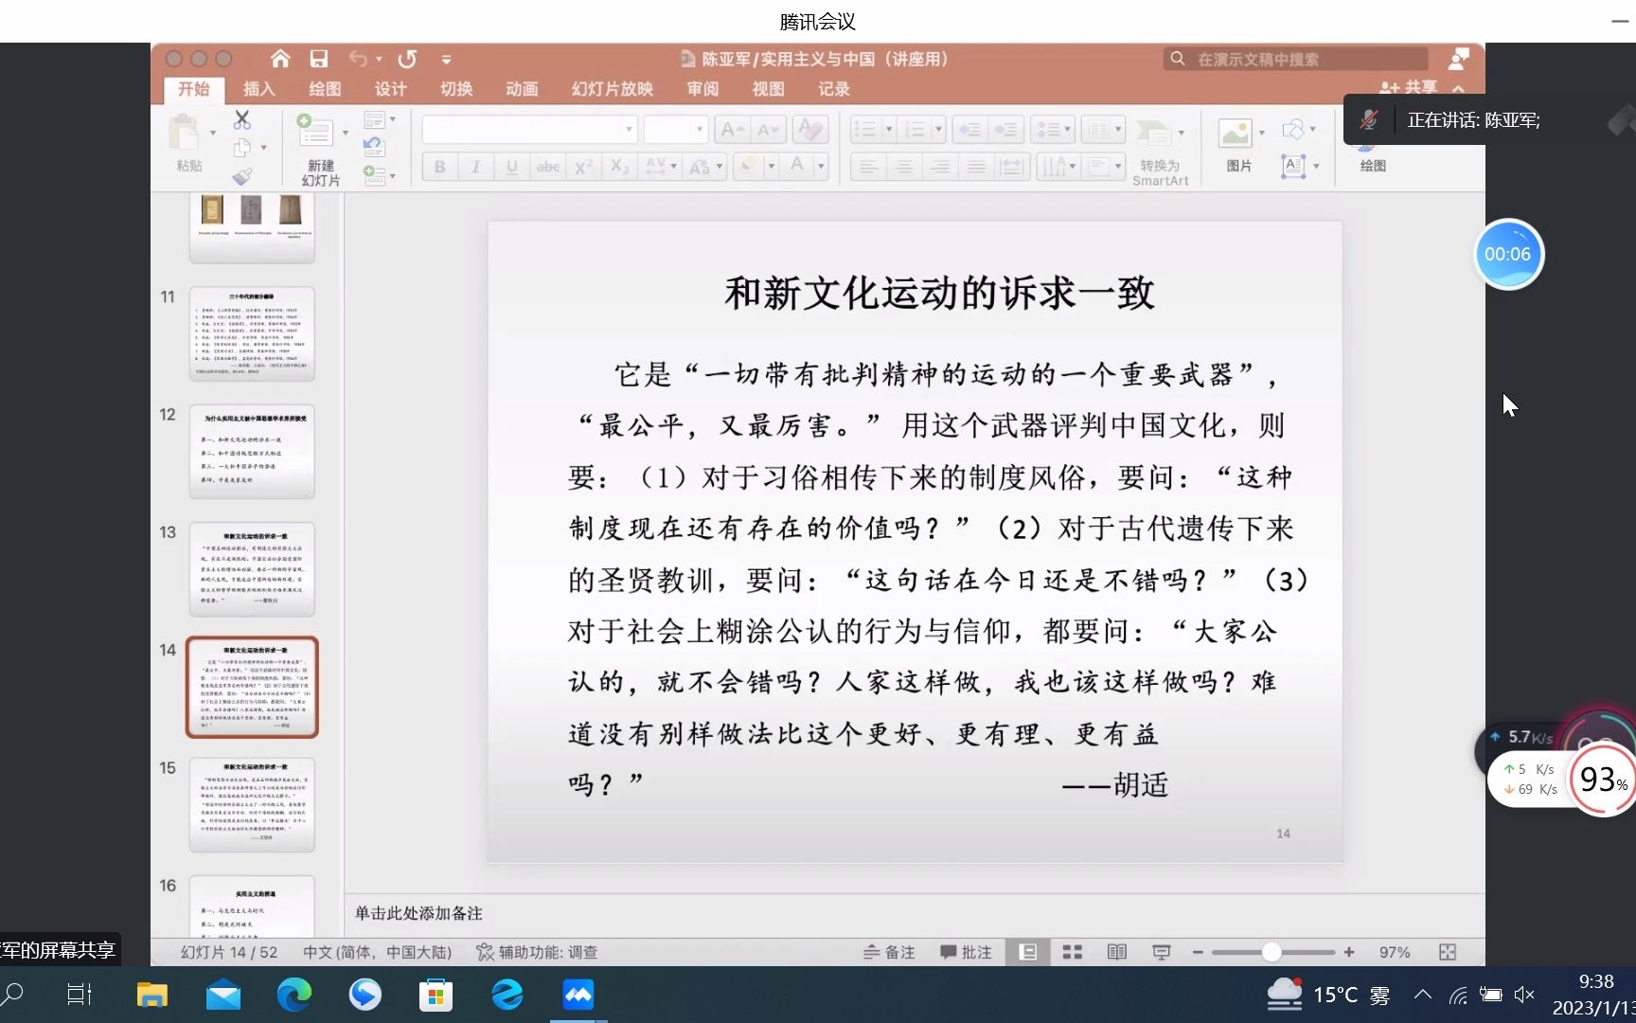The image size is (1636, 1023).
Task: Justify the text alignment
Action: tap(976, 167)
